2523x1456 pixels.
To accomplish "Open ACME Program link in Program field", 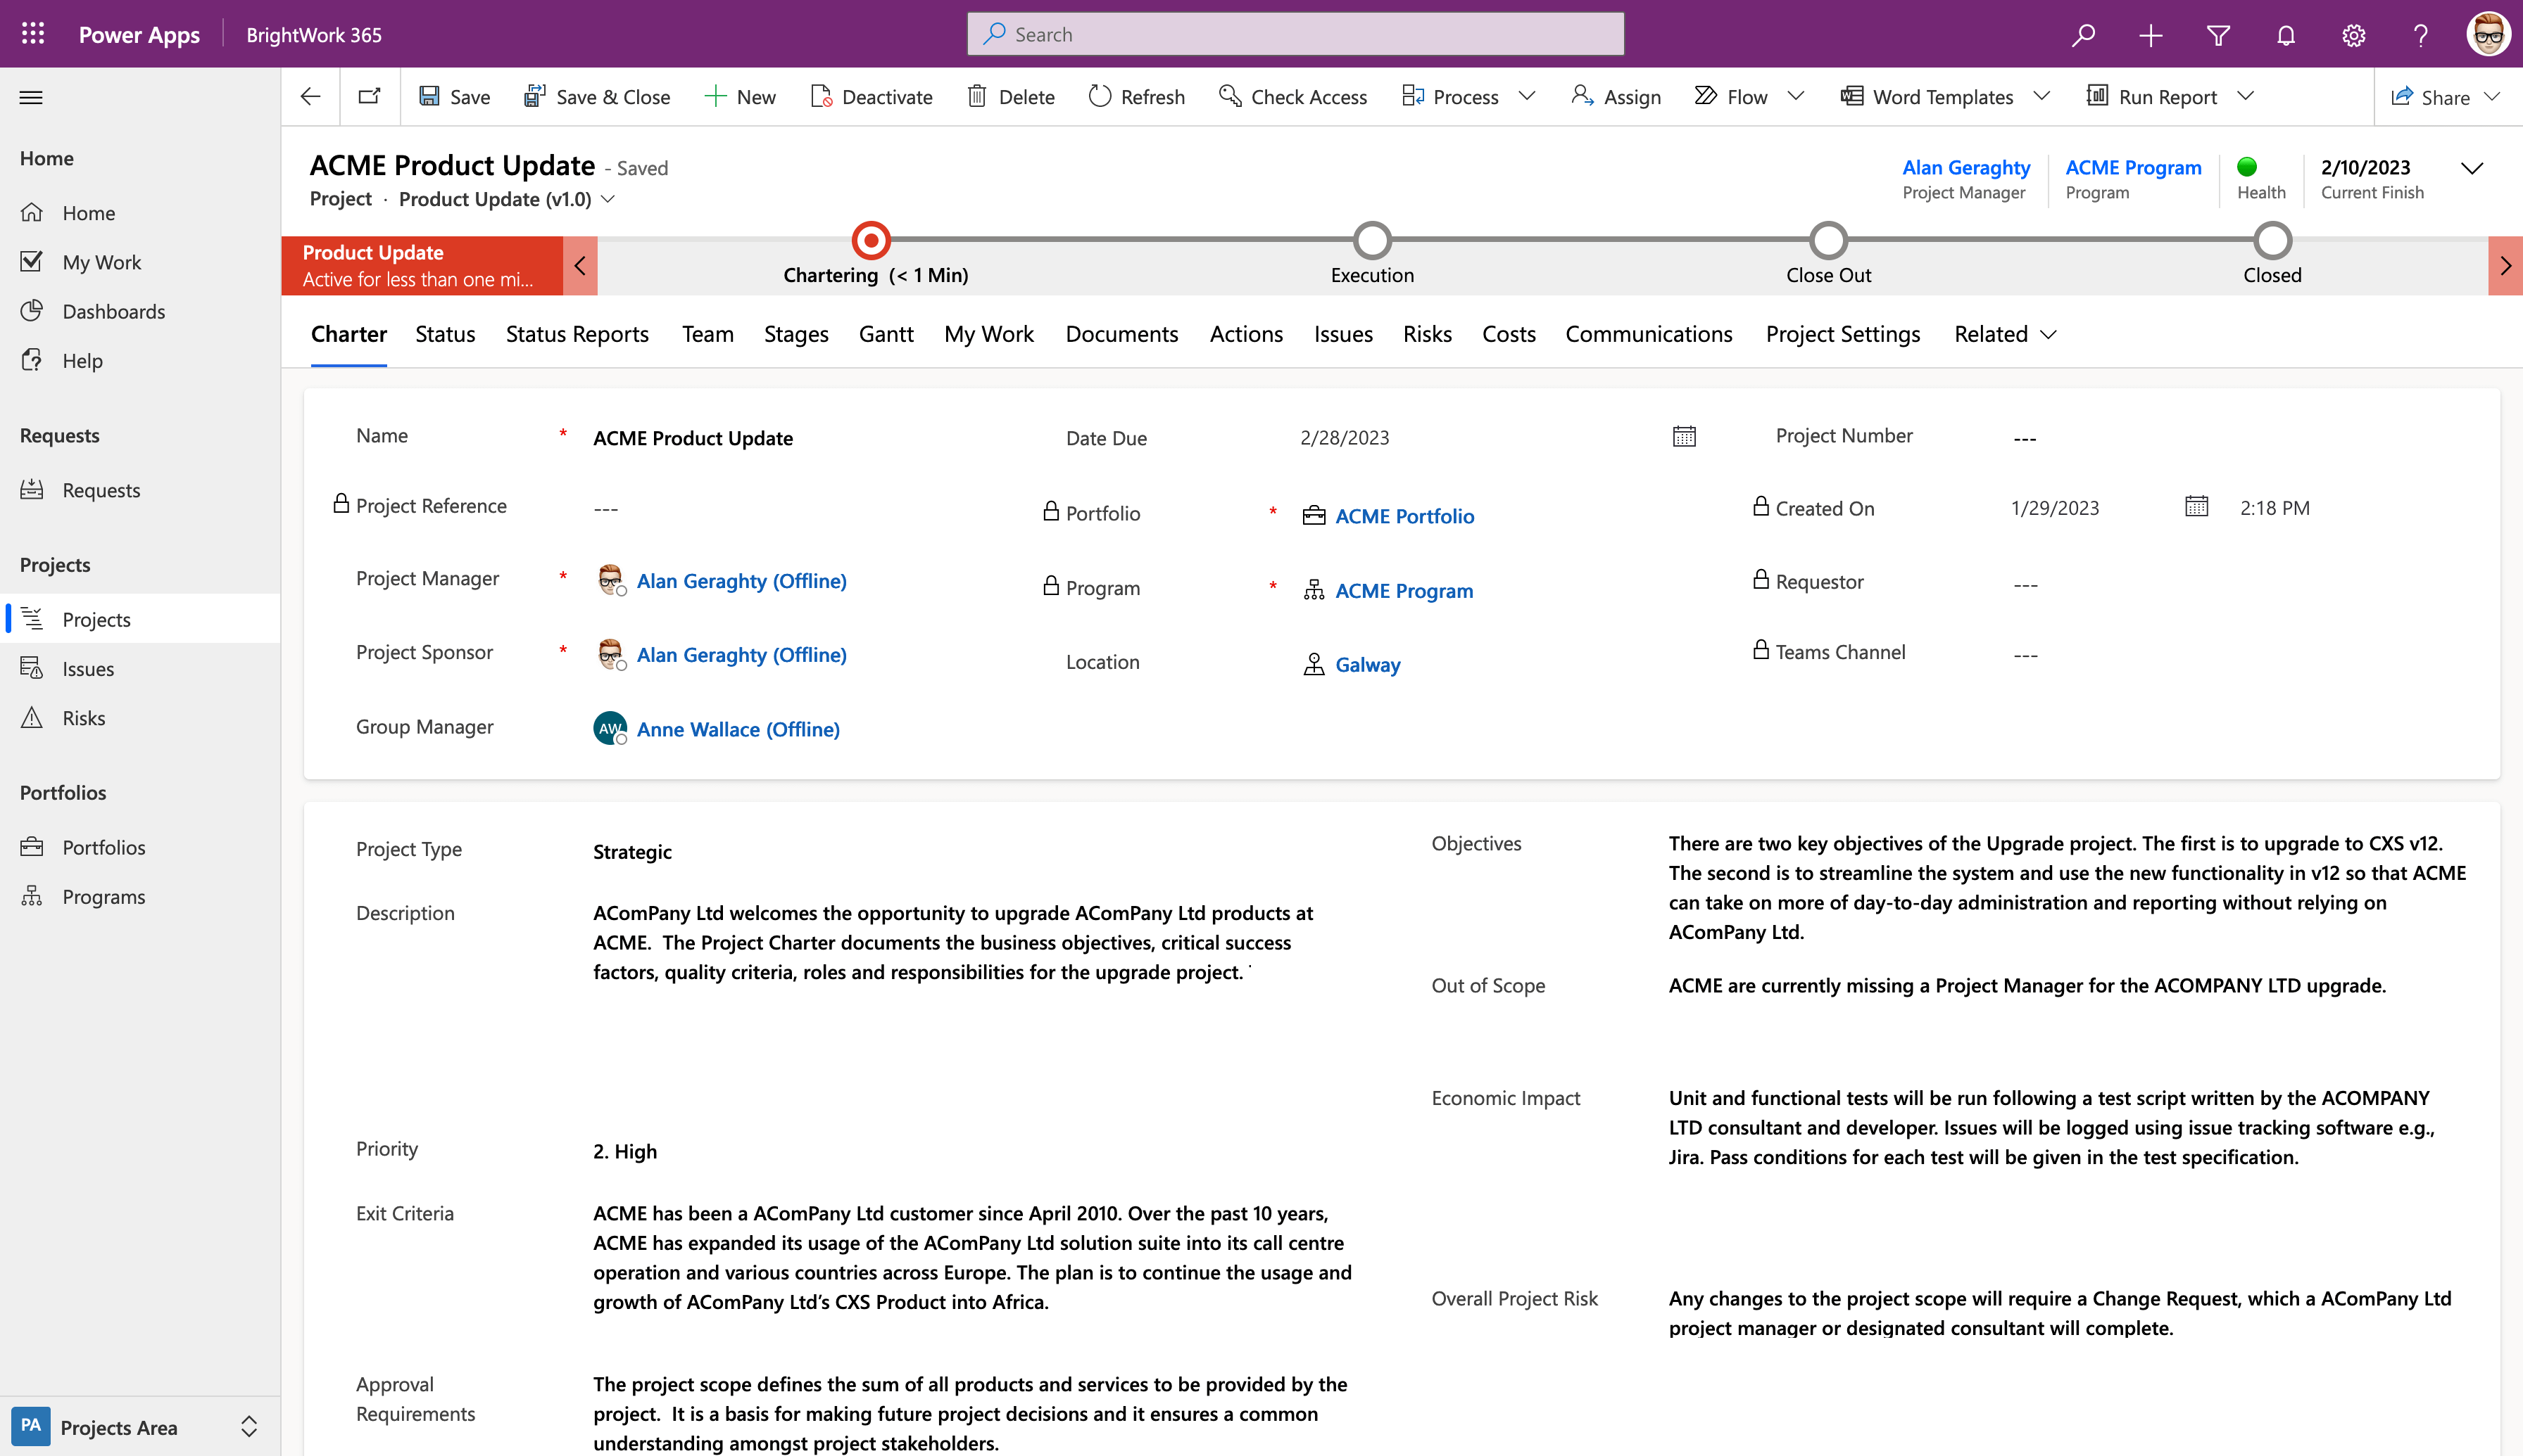I will (1403, 590).
